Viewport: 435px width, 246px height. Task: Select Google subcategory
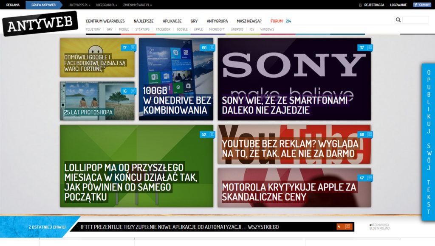pyautogui.click(x=182, y=29)
